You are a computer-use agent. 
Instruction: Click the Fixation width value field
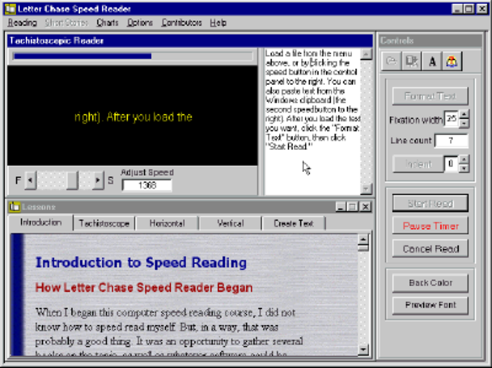coord(451,119)
